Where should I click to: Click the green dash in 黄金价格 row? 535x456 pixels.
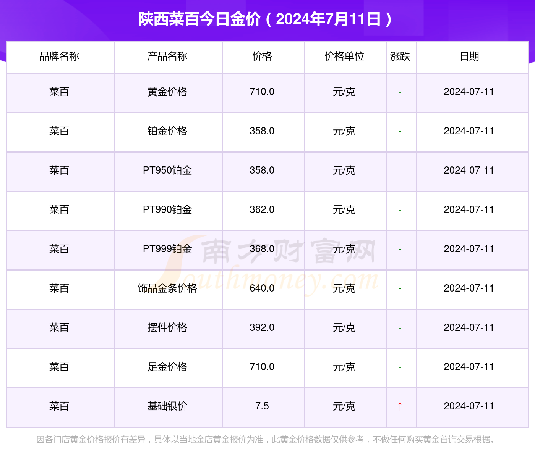click(x=400, y=92)
